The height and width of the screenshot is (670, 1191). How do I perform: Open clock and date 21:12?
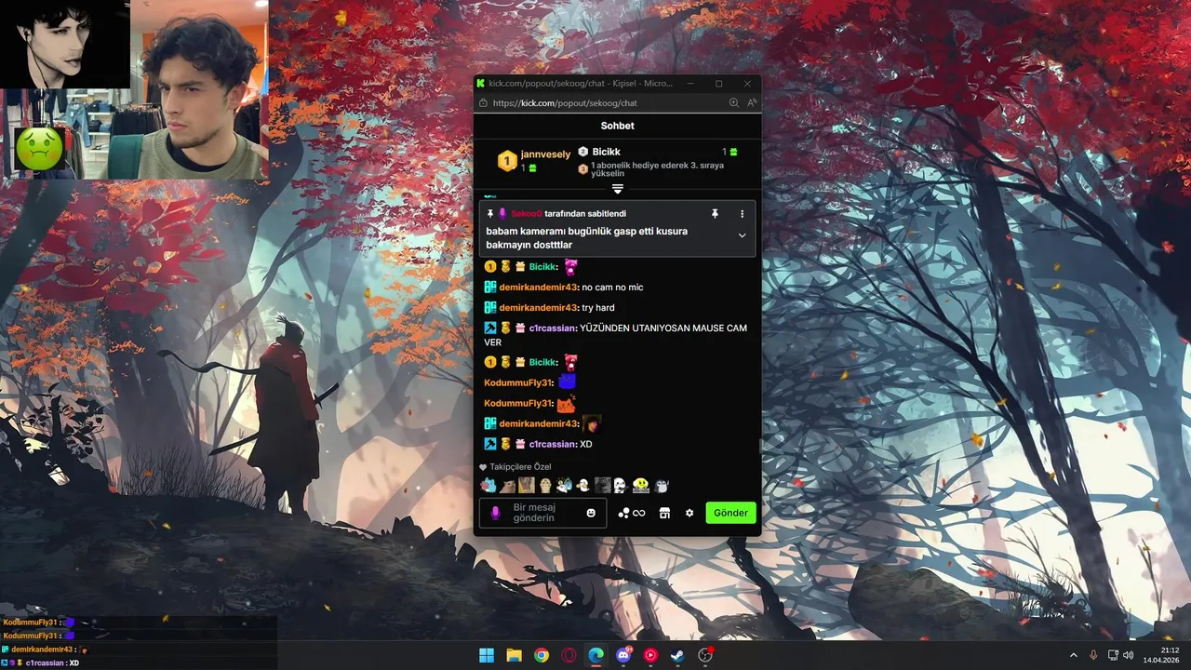coord(1163,655)
